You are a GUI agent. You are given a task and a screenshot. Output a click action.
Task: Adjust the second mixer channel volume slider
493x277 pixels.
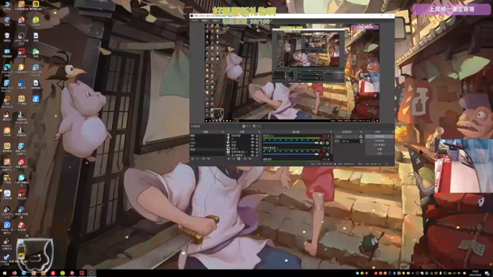[291, 155]
